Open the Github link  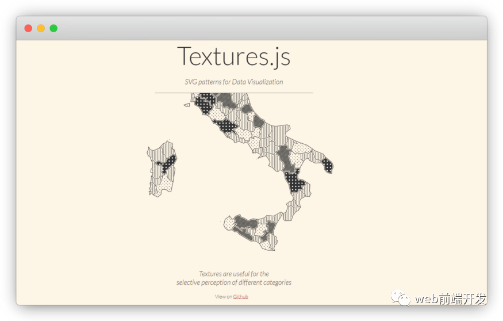pyautogui.click(x=241, y=297)
